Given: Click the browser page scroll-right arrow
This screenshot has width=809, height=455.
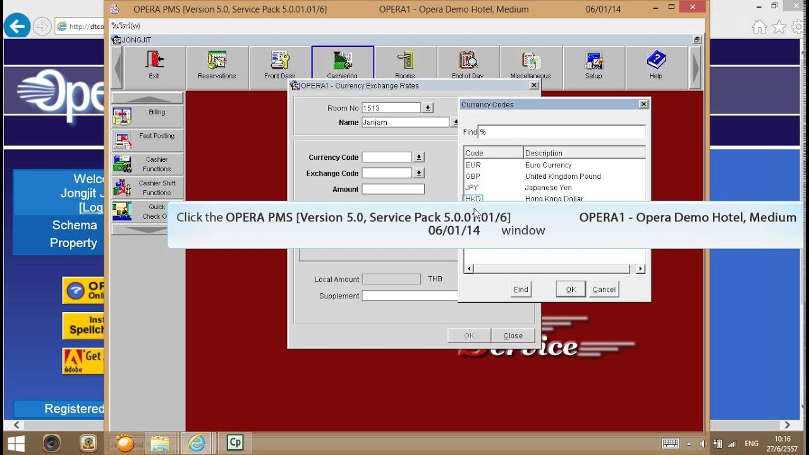Looking at the screenshot, I should [788, 425].
